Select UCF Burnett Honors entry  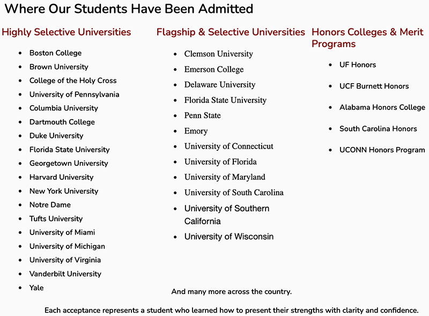(x=374, y=86)
